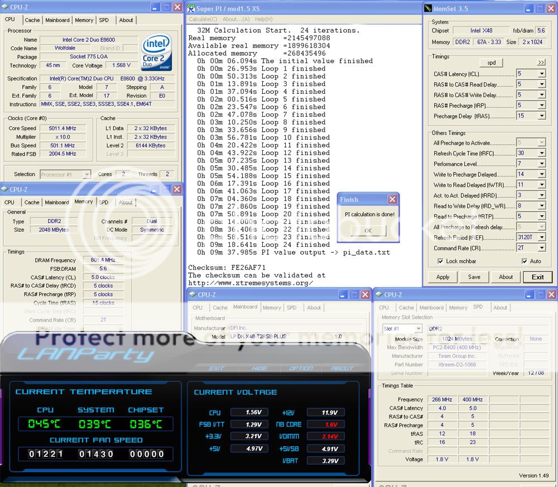Click the DRAM Frequency value 601.4 MHz
This screenshot has width=558, height=487.
(103, 260)
